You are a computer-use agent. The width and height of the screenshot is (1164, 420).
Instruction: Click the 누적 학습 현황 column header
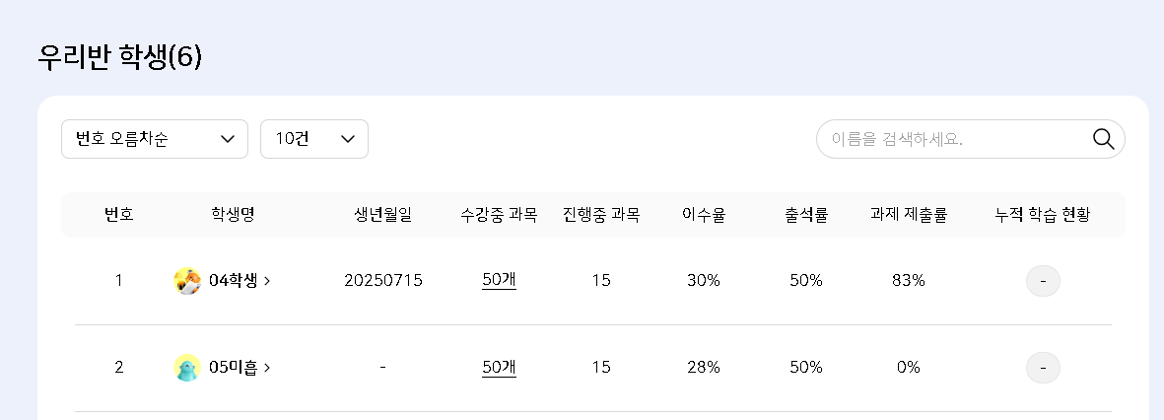pos(1043,215)
